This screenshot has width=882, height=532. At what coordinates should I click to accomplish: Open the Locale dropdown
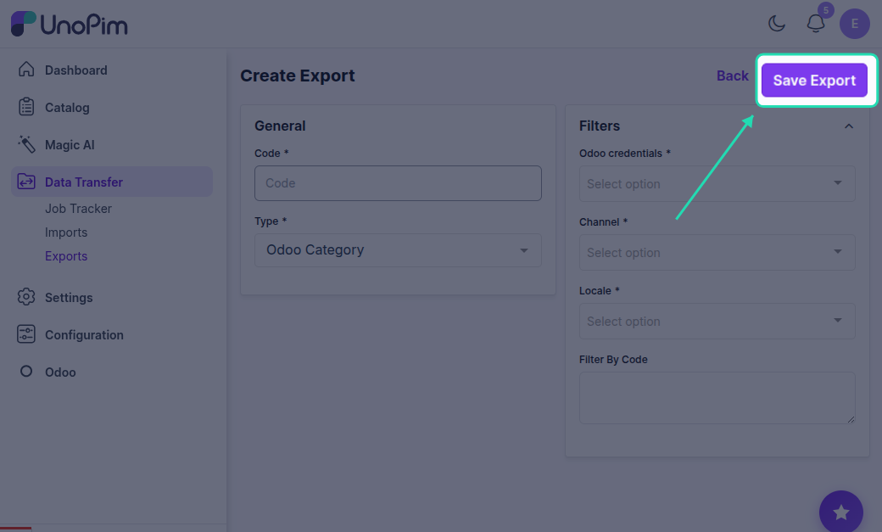pos(717,321)
